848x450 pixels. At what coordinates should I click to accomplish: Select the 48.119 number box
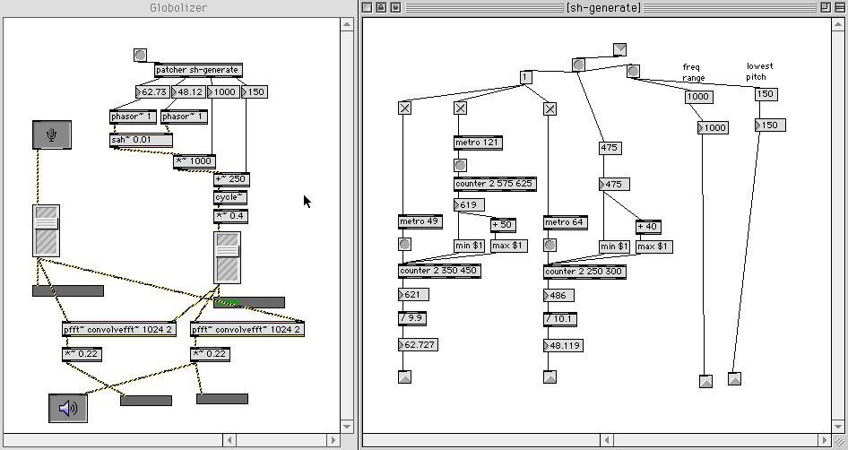tap(563, 345)
